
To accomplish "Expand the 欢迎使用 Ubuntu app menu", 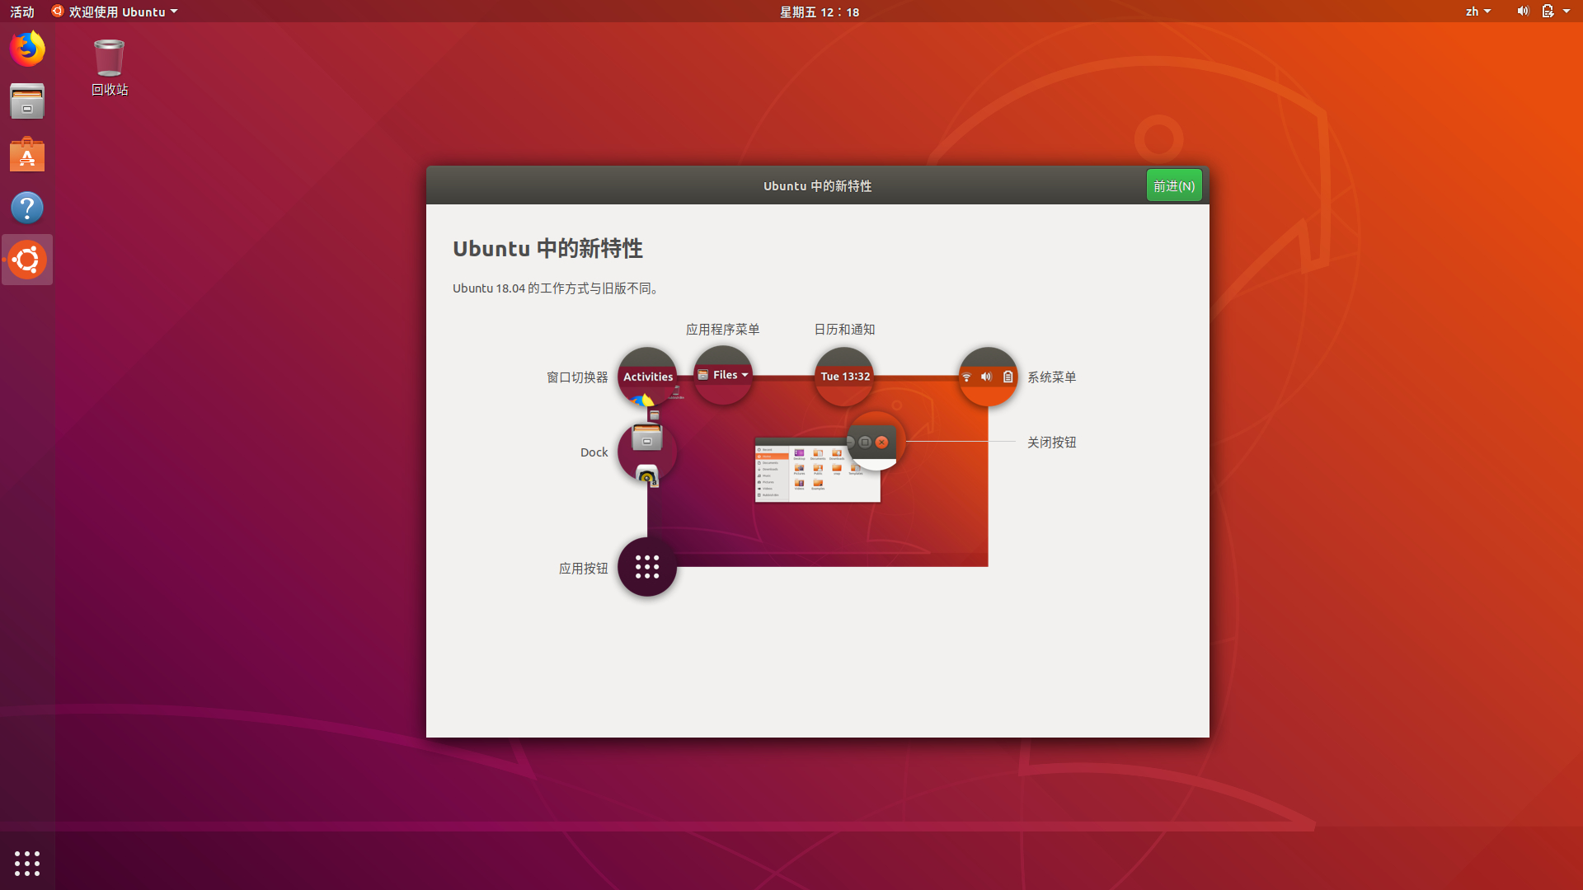I will pyautogui.click(x=115, y=12).
